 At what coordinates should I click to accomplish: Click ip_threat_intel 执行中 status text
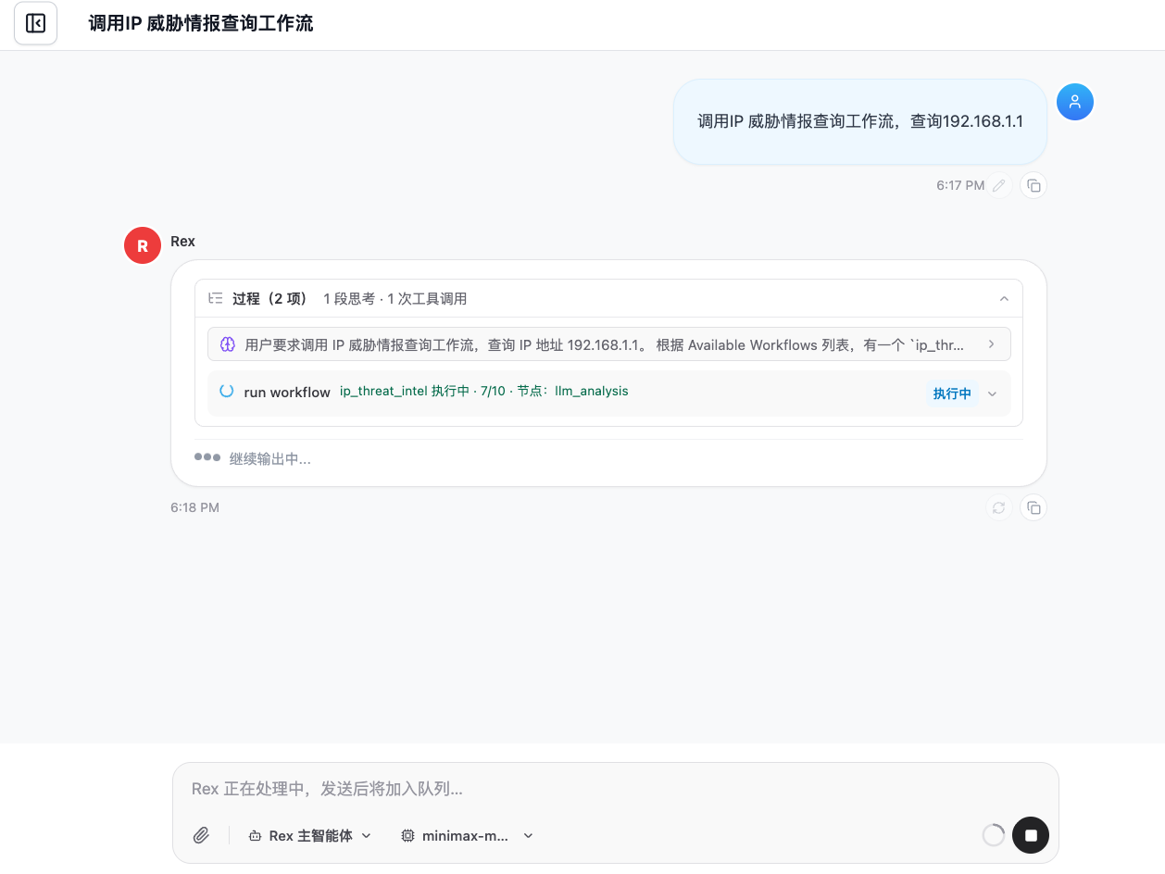[484, 391]
